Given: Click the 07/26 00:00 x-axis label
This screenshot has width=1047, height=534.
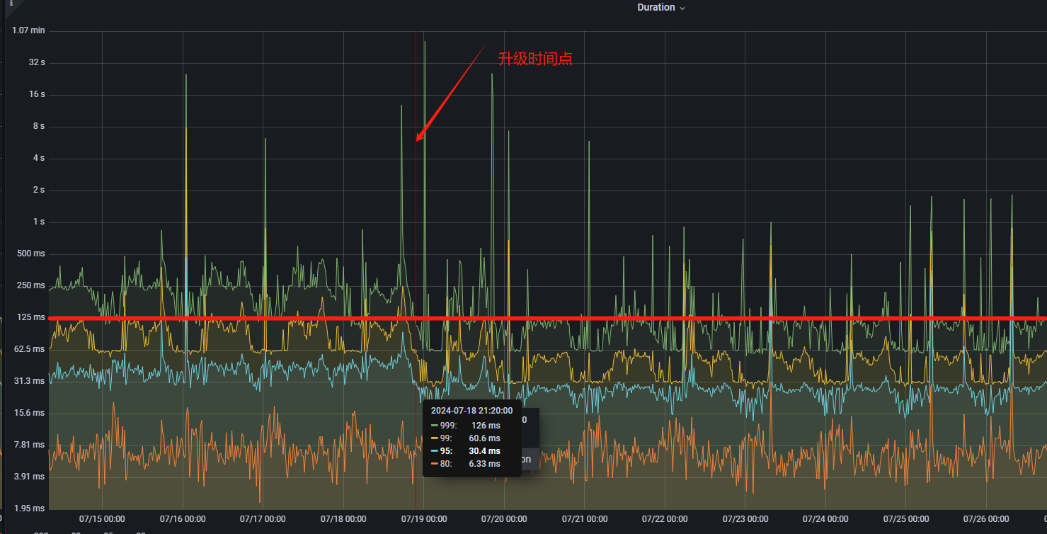Looking at the screenshot, I should coord(986,519).
